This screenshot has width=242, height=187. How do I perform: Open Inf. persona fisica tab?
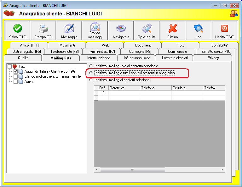pos(137,58)
